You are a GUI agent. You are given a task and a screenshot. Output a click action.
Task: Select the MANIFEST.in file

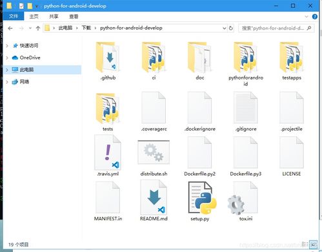[x=108, y=202]
